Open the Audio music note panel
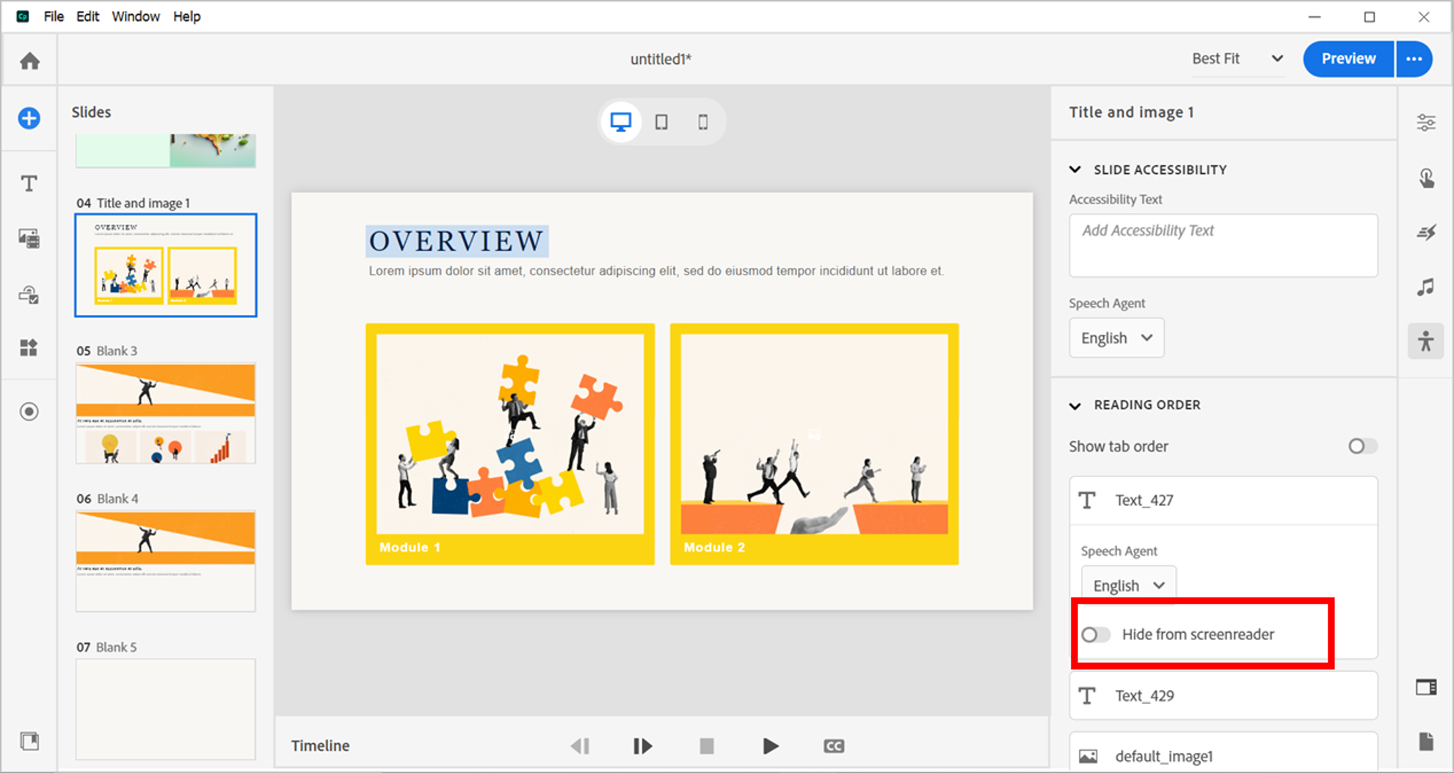 [x=1425, y=287]
